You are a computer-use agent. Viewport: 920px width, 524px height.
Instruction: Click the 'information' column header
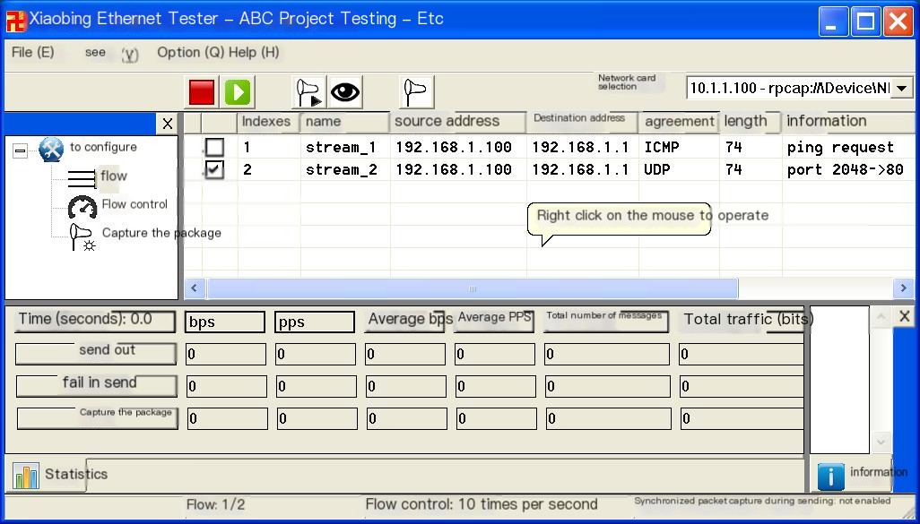point(847,121)
